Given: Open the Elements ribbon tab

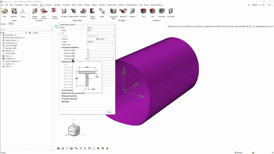Looking at the screenshot, I should (x=49, y=5).
